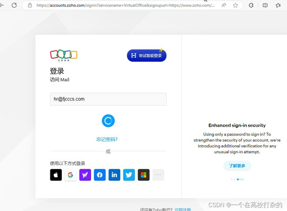Click the blue loading spinner button
The height and width of the screenshot is (211, 287).
pyautogui.click(x=108, y=121)
